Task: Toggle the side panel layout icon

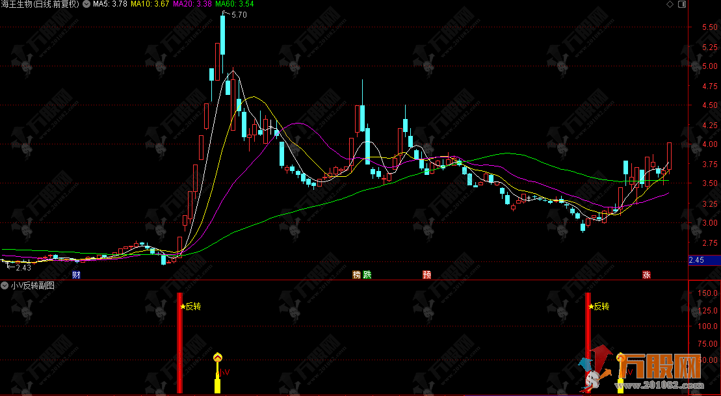Action: coord(681,5)
